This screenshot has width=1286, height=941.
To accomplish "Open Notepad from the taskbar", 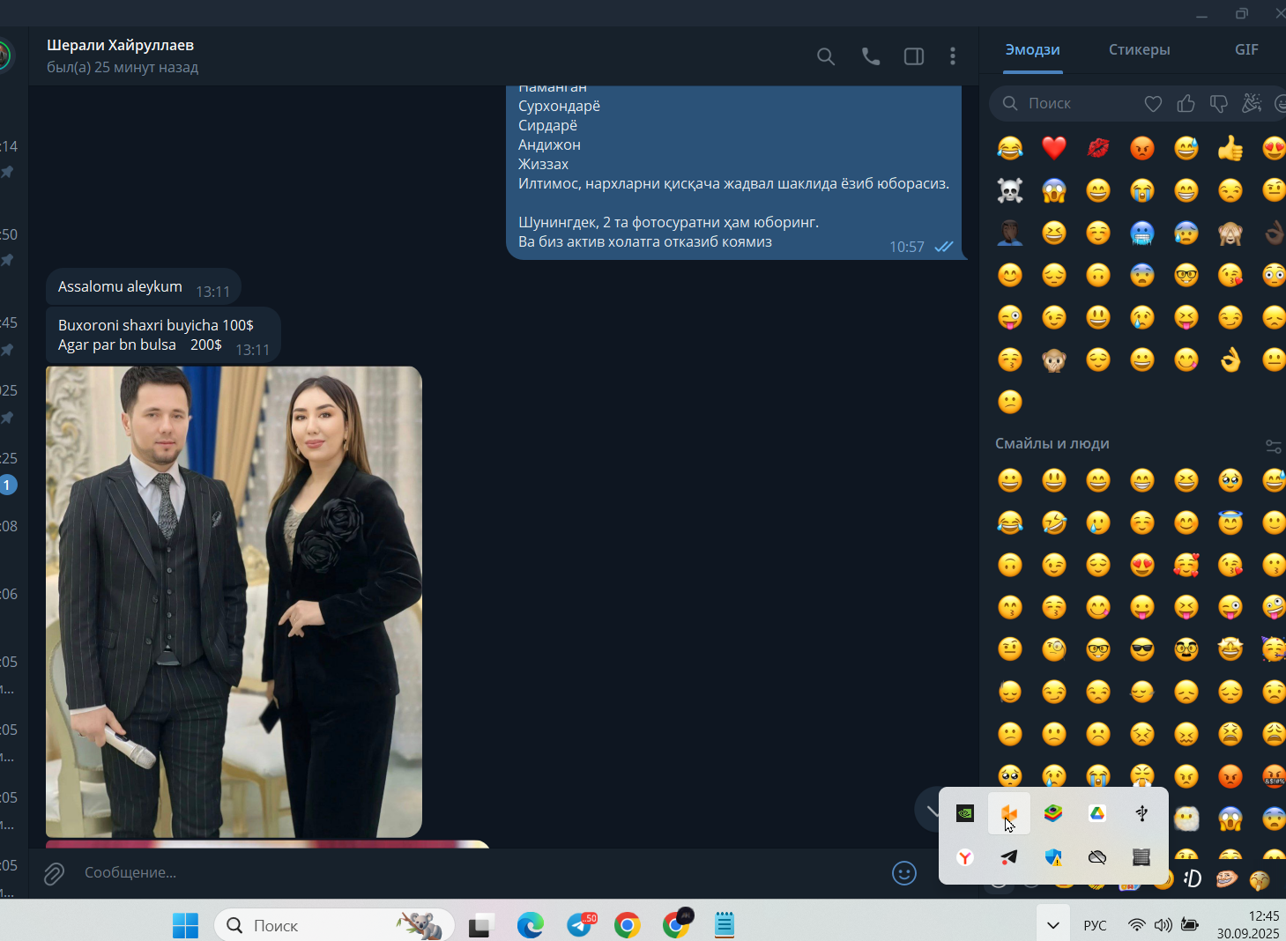I will (725, 925).
